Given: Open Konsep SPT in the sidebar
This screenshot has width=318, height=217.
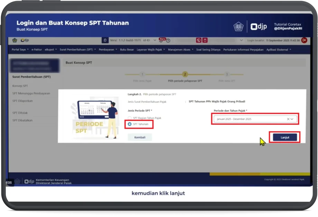Looking at the screenshot, I should pos(20,86).
